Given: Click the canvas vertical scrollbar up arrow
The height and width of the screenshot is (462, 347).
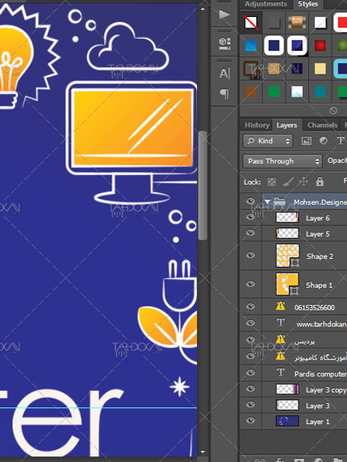Looking at the screenshot, I should click(203, 9).
